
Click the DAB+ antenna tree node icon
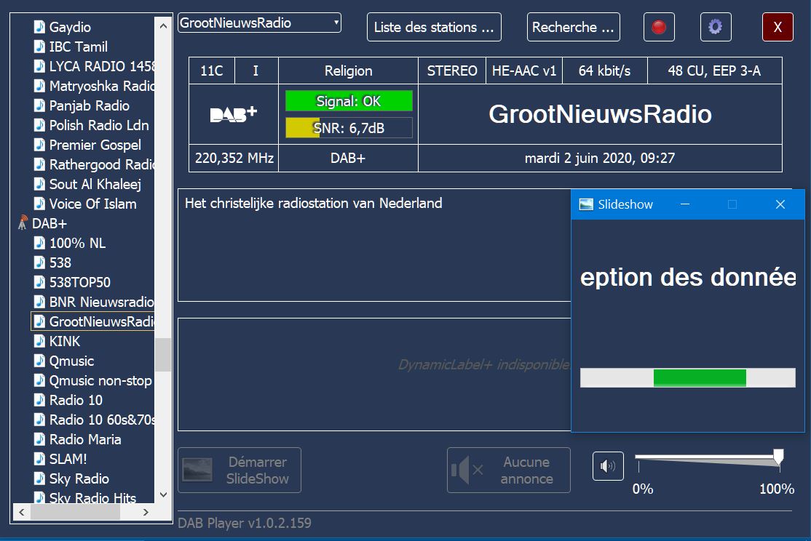(23, 223)
